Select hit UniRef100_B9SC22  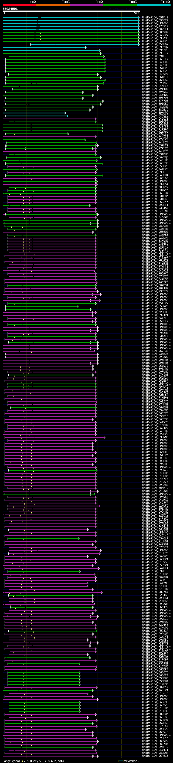[155, 21]
